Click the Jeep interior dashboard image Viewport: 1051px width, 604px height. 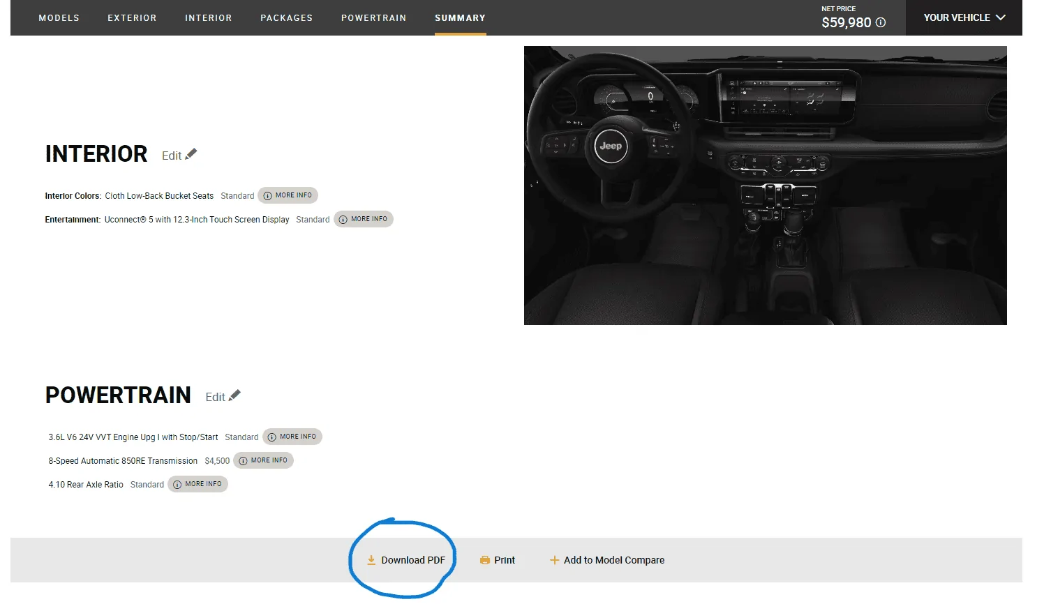[x=765, y=186]
